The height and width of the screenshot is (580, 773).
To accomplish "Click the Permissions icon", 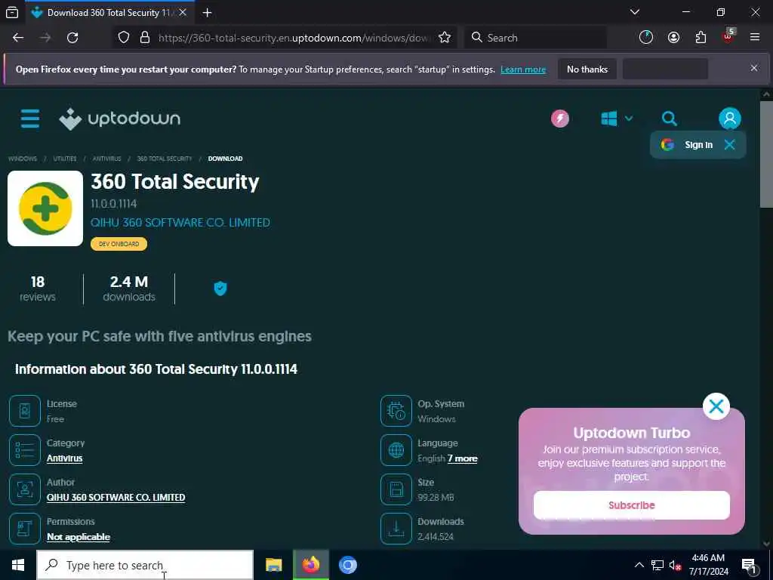I will click(25, 529).
